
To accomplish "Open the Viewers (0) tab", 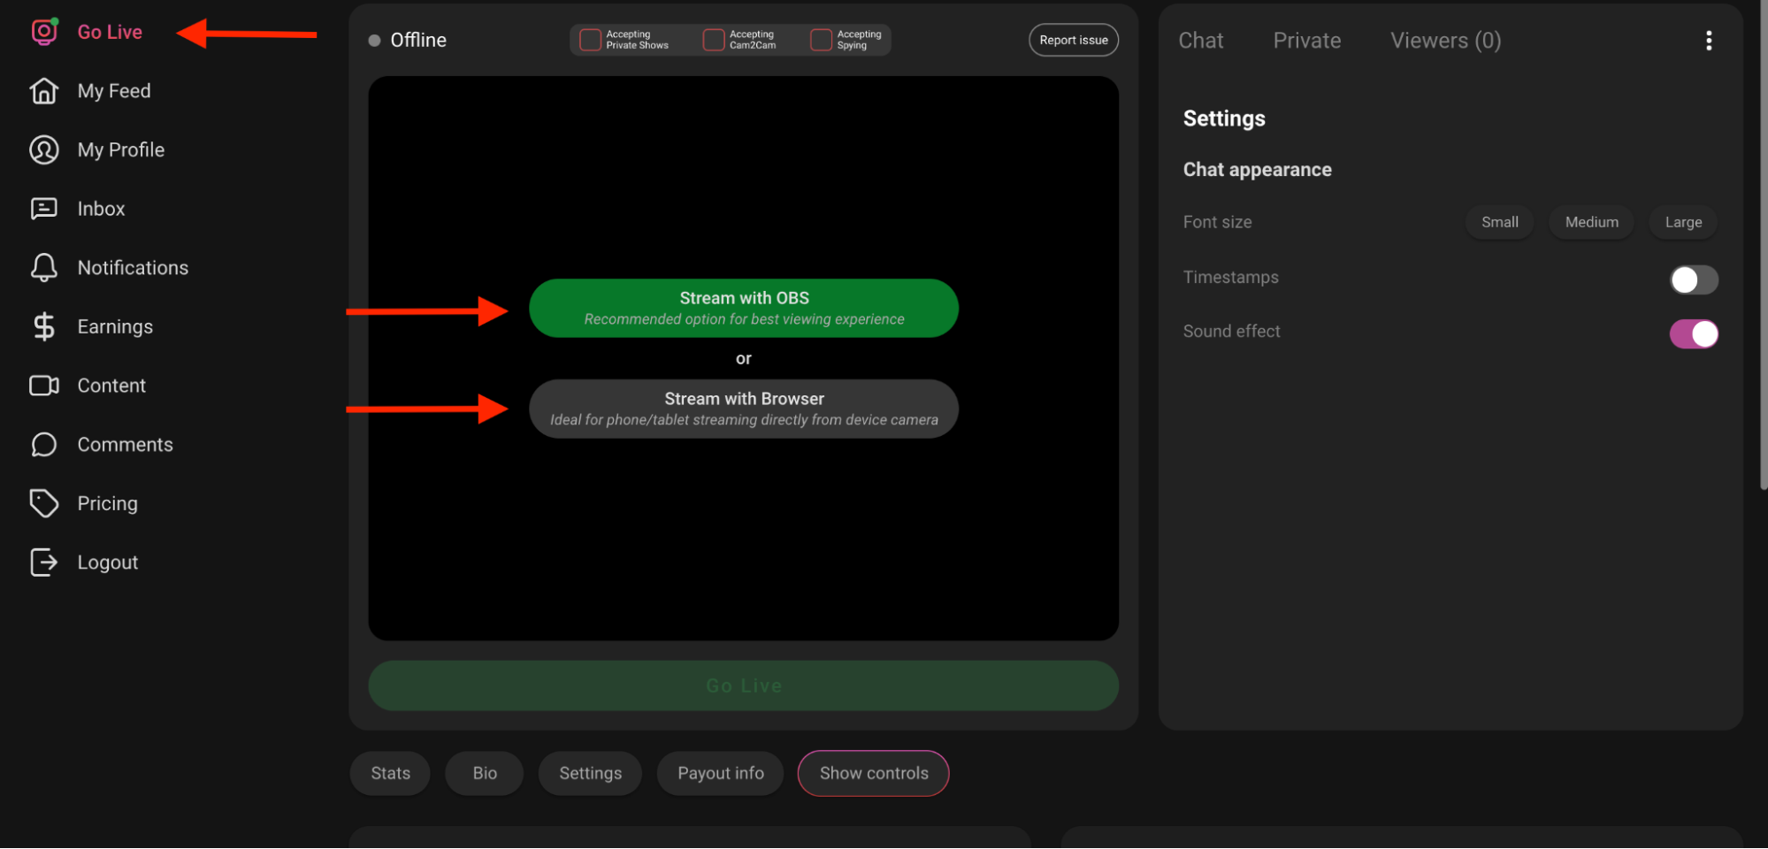I will coord(1444,40).
